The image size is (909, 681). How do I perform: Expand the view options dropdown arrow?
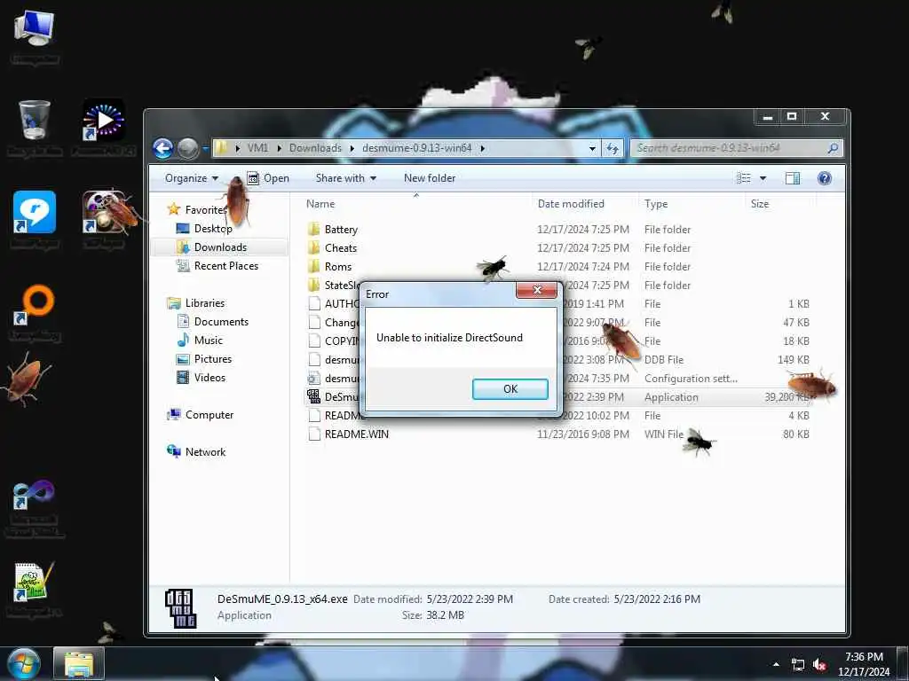point(763,178)
